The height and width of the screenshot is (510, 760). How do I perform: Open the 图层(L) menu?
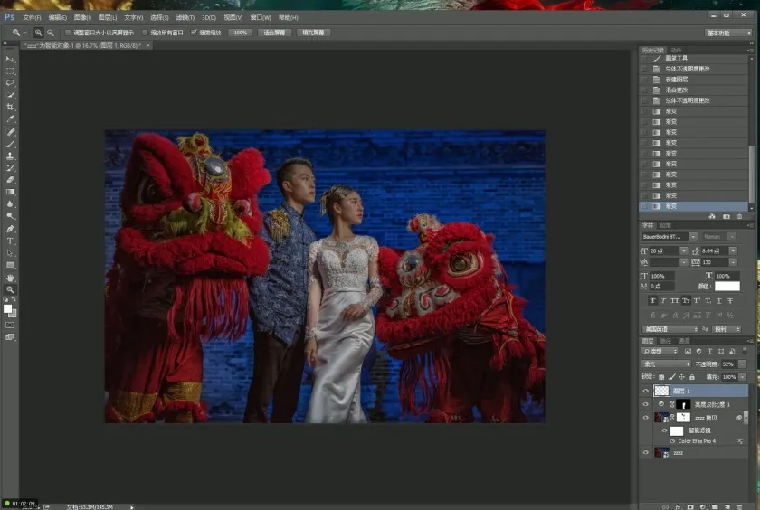point(107,17)
